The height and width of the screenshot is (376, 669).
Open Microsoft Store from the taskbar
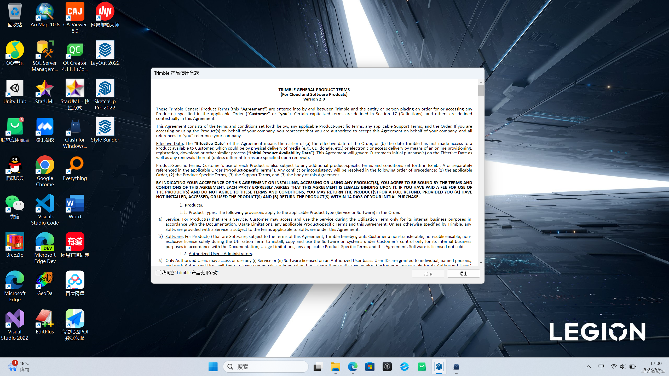(370, 367)
